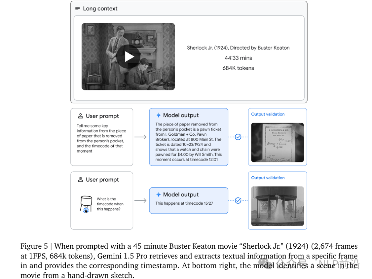The width and height of the screenshot is (372, 279).
Task: Click the second 'User prompt' heading
Action: 102,179
